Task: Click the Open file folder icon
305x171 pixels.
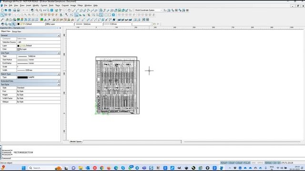Action: click(6, 10)
